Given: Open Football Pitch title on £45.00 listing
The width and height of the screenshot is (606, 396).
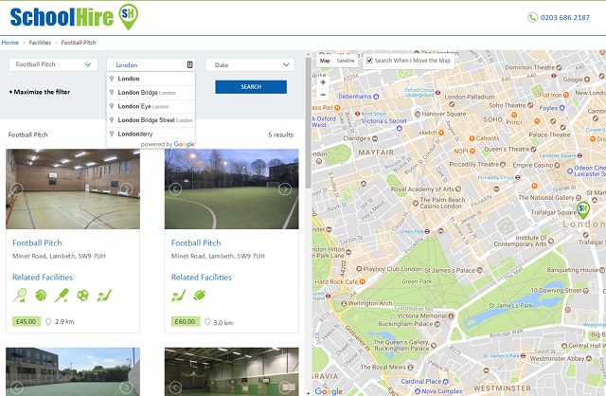Looking at the screenshot, I should [37, 243].
